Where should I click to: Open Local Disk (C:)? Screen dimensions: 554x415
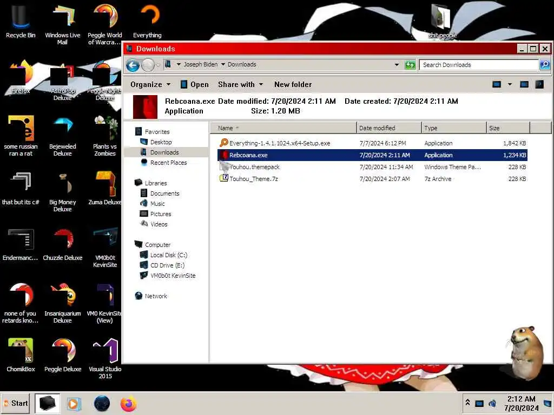[163, 255]
